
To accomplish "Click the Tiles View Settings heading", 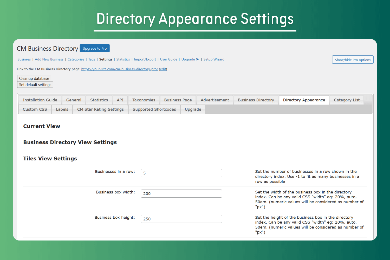I will pyautogui.click(x=50, y=159).
